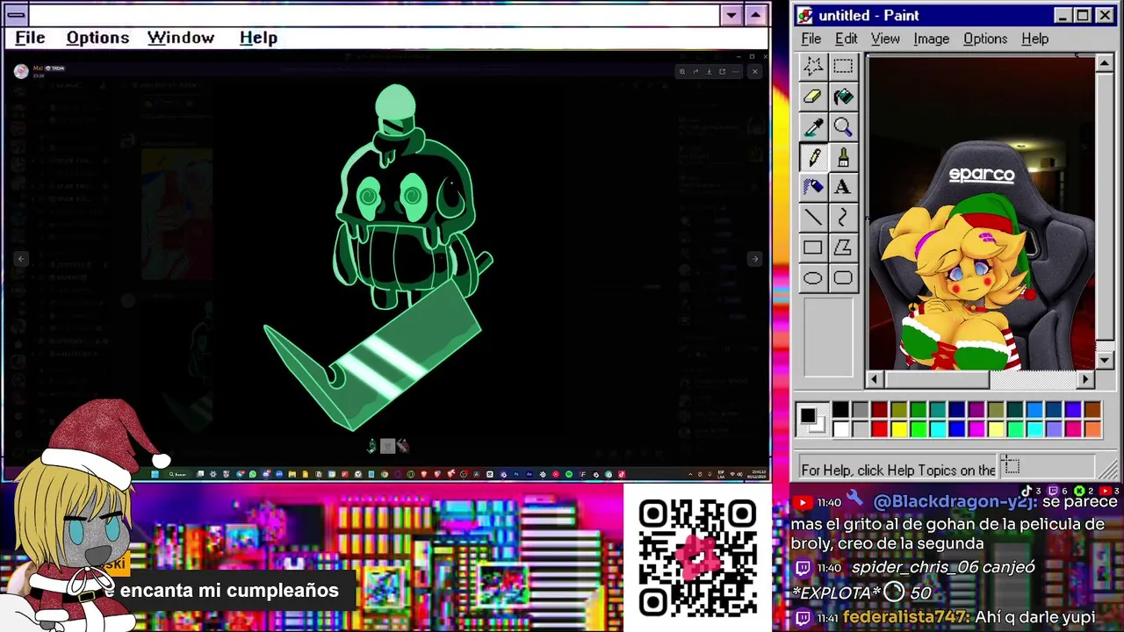The width and height of the screenshot is (1124, 632).
Task: Select the magenta palette swatch
Action: 976,429
